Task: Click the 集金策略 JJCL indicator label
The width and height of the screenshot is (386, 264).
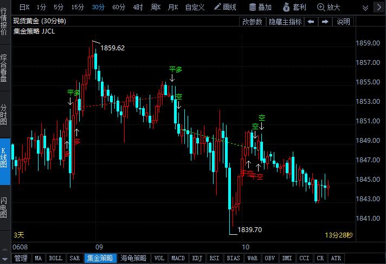Action: tap(34, 31)
